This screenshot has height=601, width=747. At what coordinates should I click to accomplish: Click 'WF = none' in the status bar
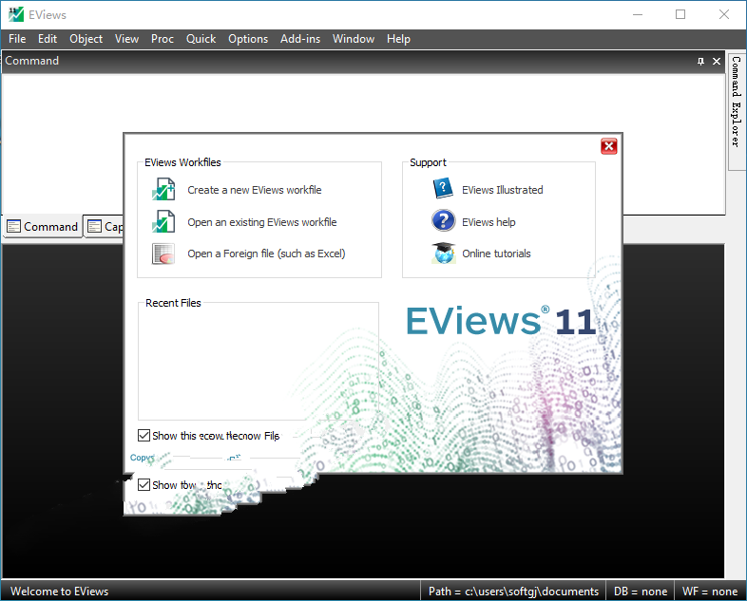tap(710, 591)
